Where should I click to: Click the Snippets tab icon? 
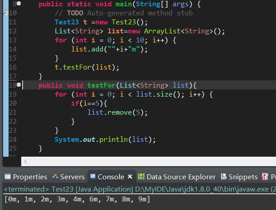pos(224,177)
